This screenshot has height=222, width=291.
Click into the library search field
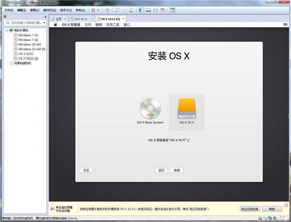(24, 23)
